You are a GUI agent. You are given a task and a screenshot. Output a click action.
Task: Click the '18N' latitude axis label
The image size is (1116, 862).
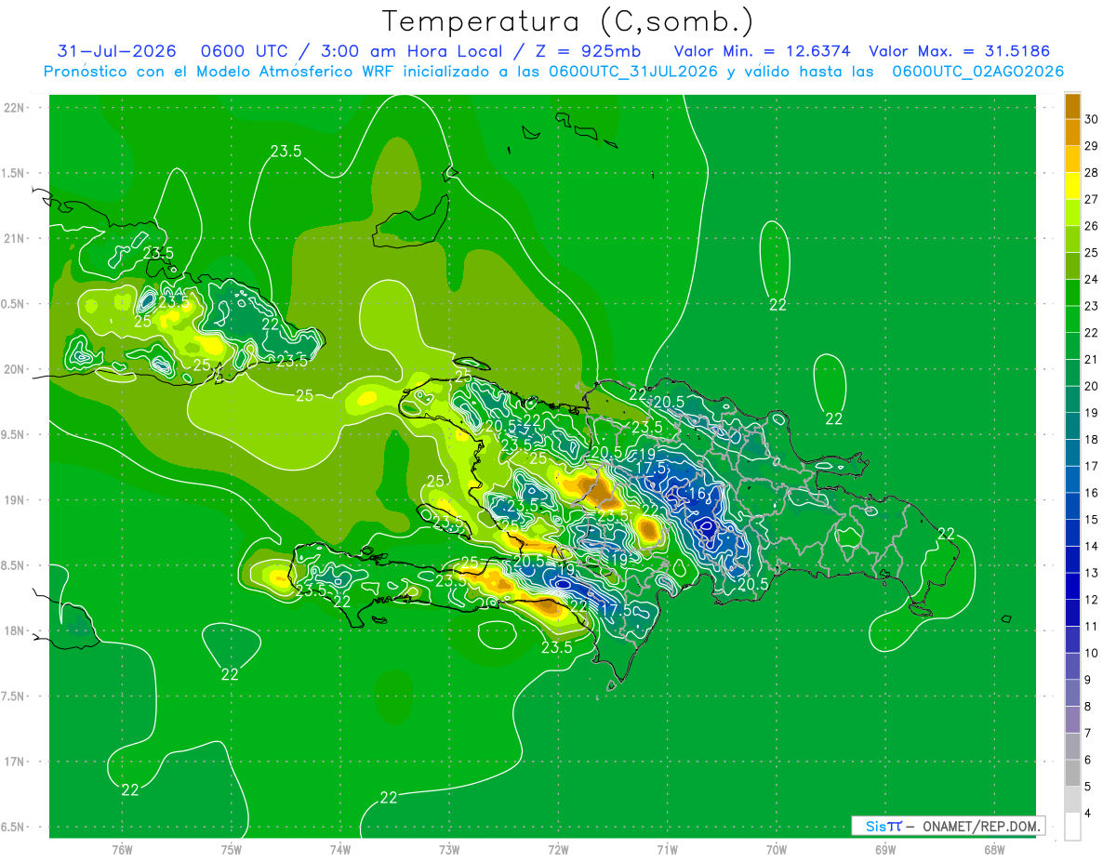point(14,631)
